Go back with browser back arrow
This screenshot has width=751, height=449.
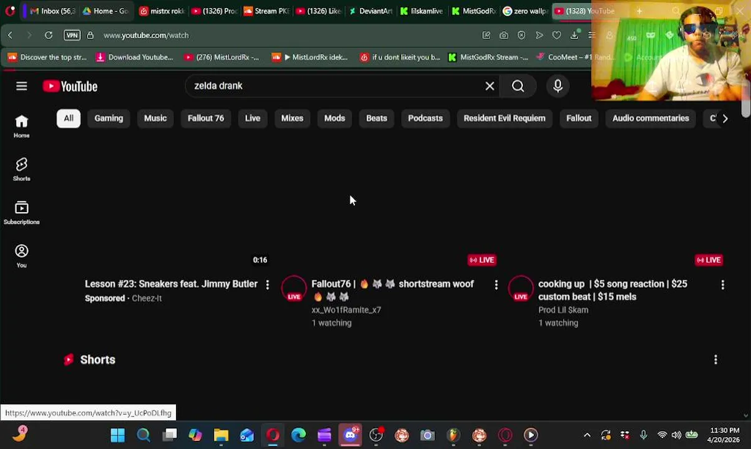[x=10, y=36]
